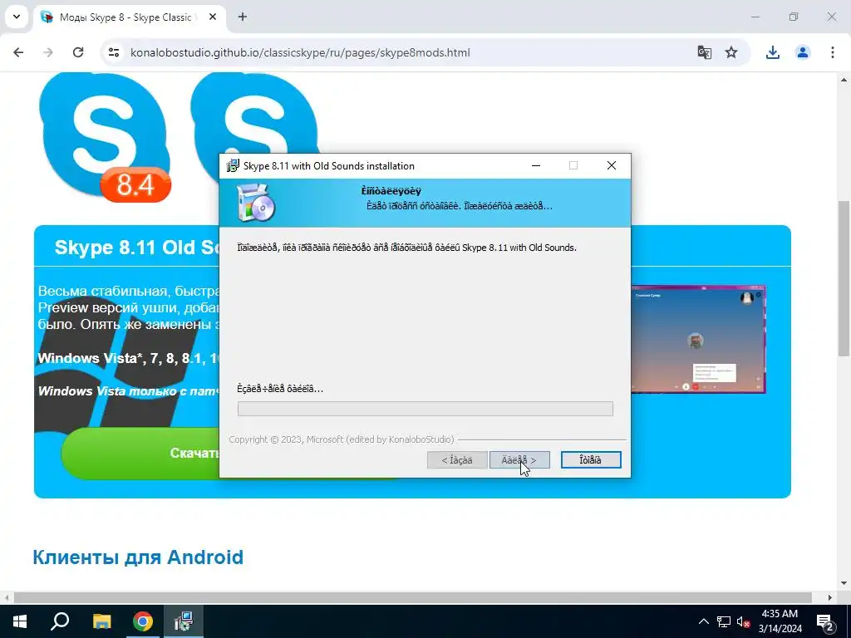
Task: Select the 'Моды Skype 8' browser tab
Action: pos(129,17)
